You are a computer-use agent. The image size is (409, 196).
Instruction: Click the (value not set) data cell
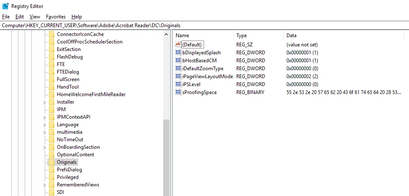tap(302, 45)
